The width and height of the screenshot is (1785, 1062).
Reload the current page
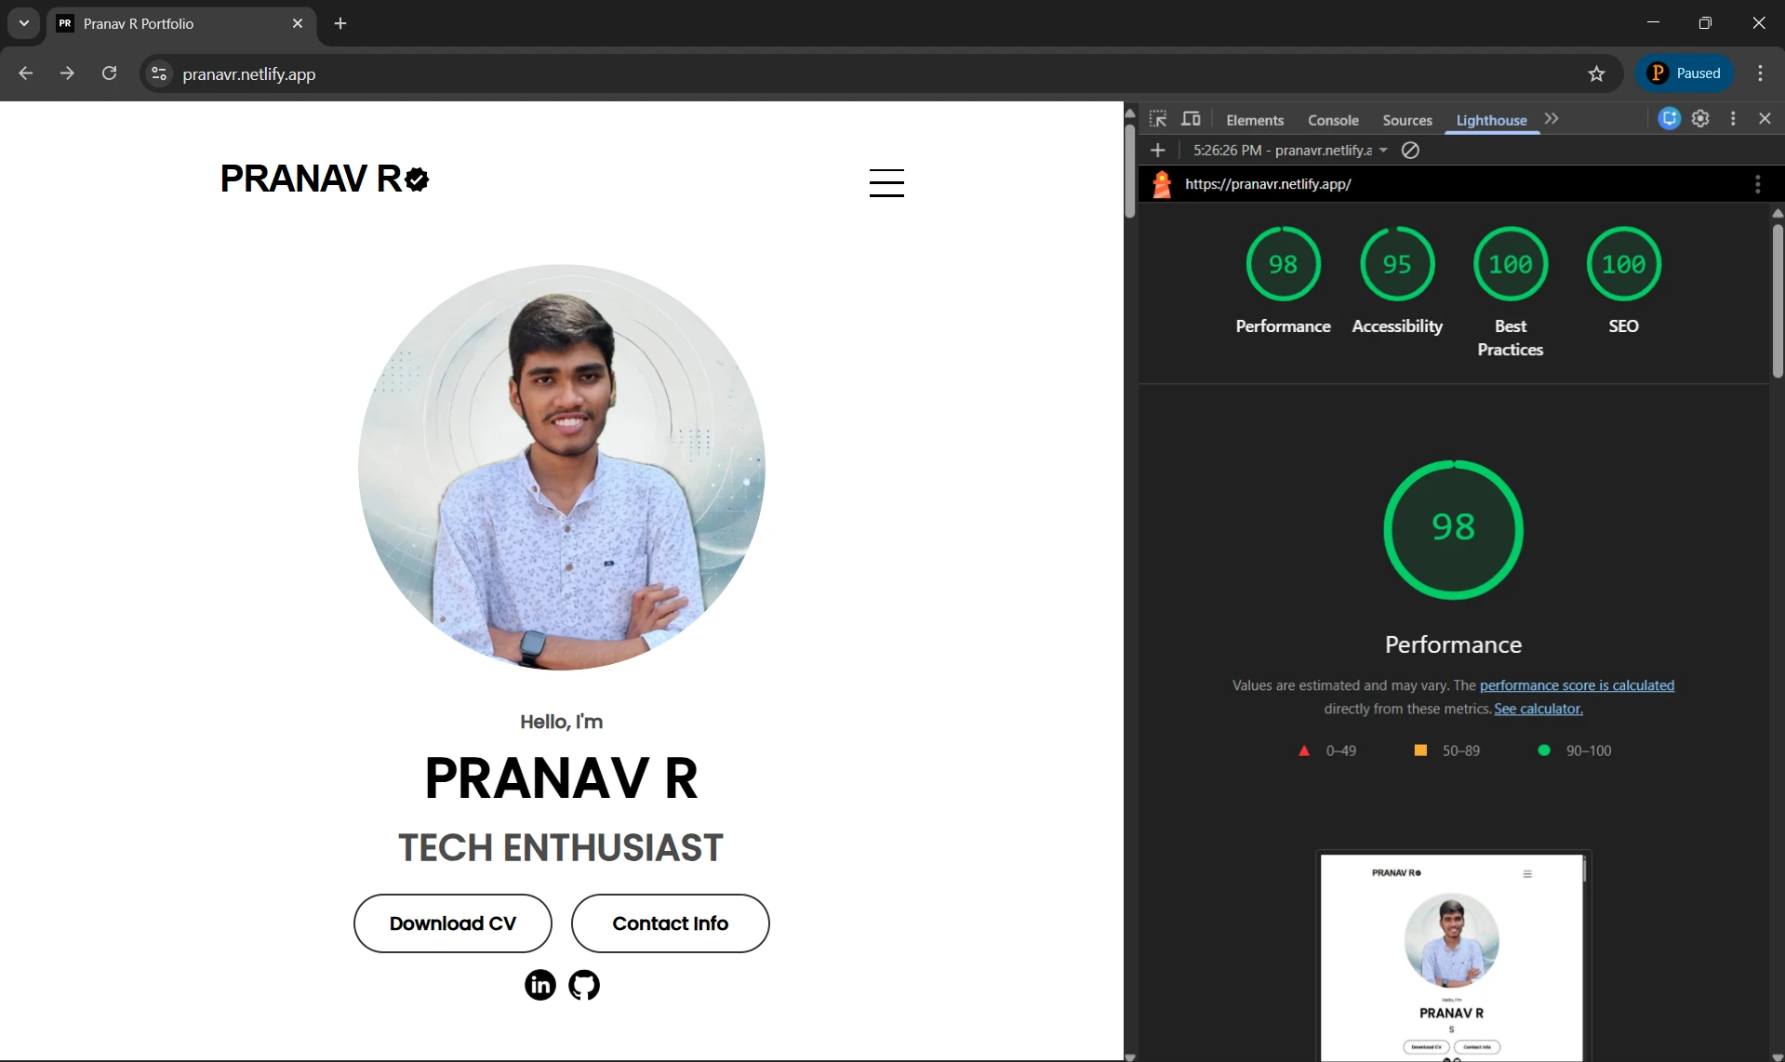point(109,73)
